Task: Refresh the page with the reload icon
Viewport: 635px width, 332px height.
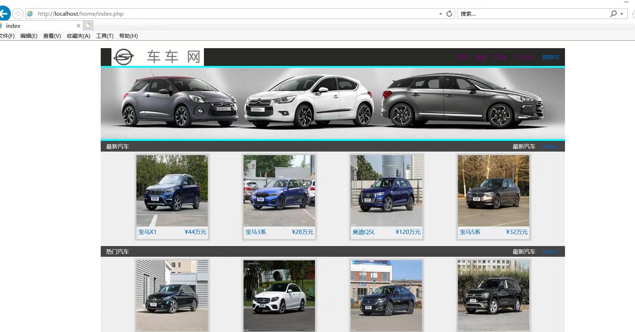Action: pos(449,14)
